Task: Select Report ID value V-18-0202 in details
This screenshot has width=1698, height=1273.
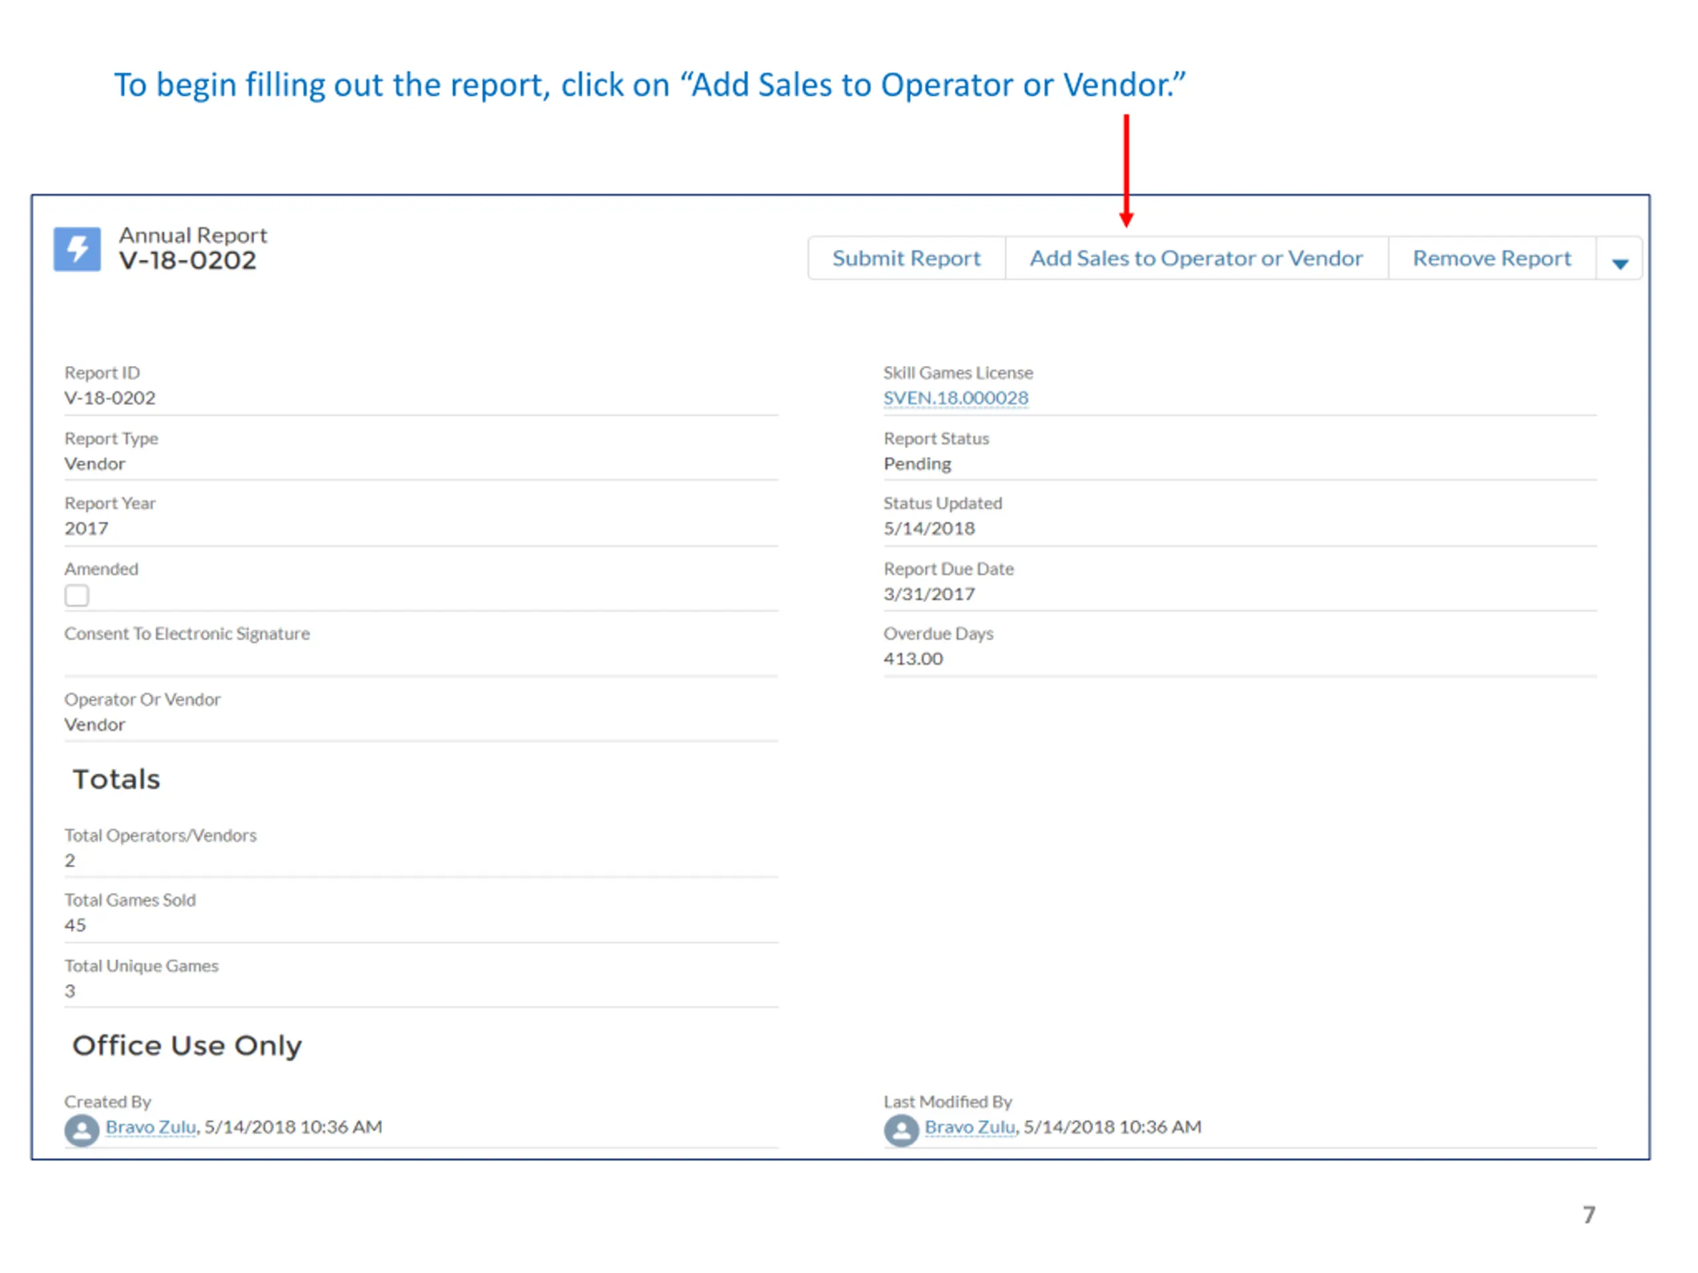Action: click(109, 397)
